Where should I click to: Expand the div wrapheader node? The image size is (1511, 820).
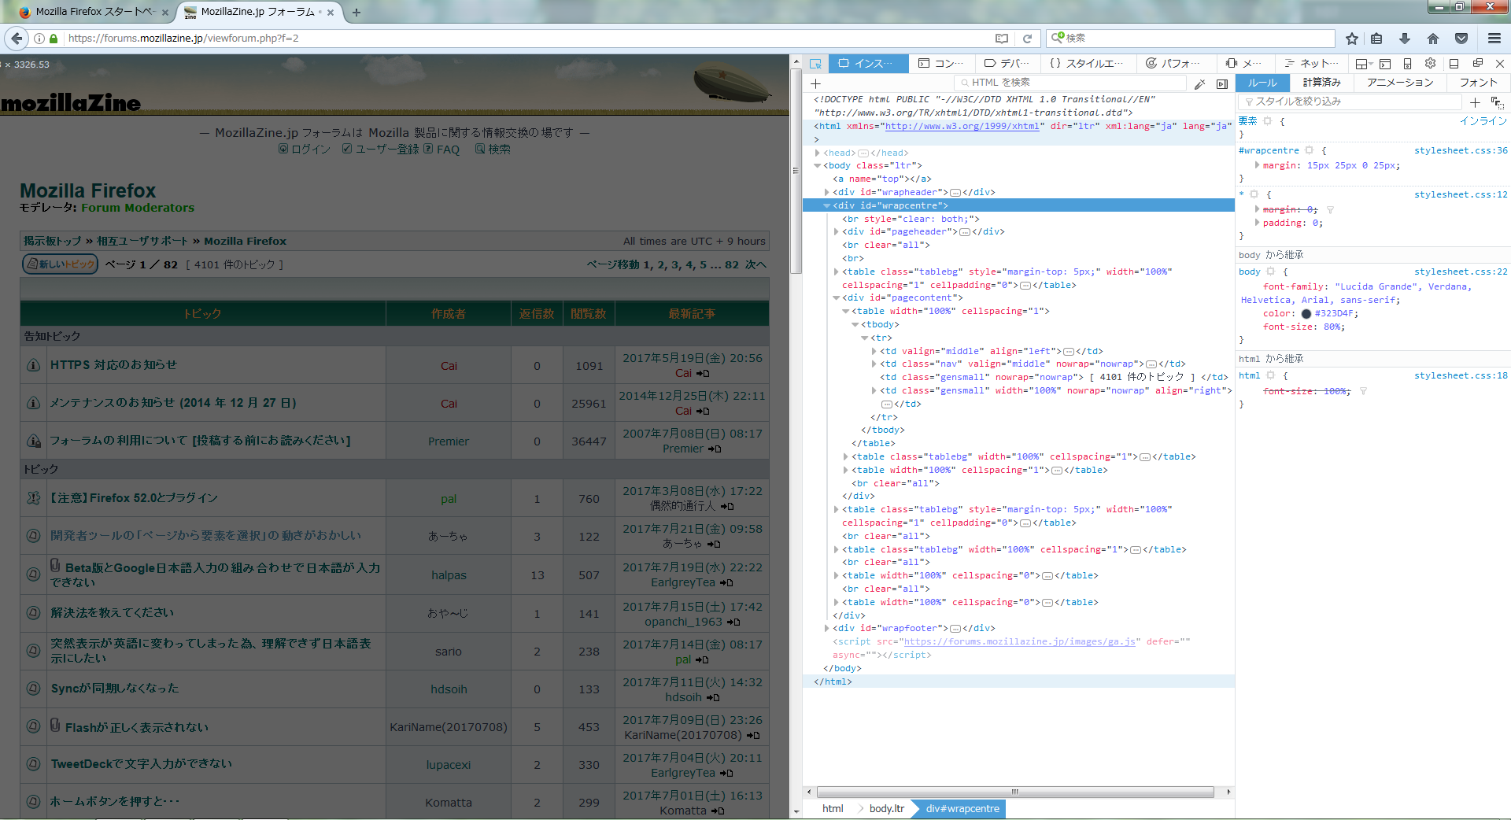click(827, 192)
